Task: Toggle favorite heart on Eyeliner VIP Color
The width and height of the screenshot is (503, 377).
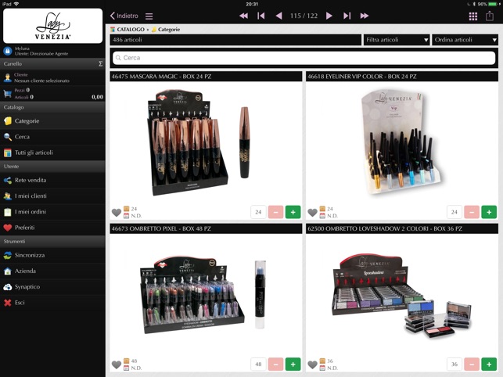Action: [312, 213]
